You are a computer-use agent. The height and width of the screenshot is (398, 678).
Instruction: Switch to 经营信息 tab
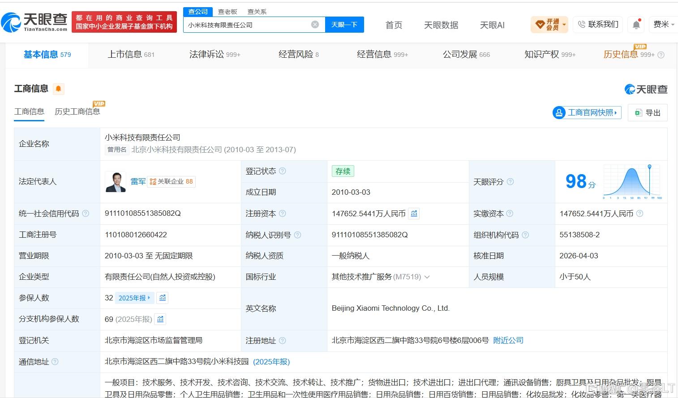click(382, 55)
